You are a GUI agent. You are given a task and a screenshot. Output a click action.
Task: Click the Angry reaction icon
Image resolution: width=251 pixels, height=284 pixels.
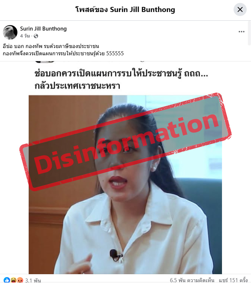pos(20,280)
